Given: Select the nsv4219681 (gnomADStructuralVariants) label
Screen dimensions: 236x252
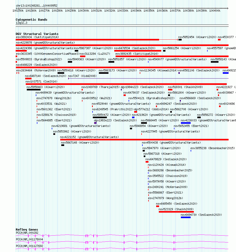Looking at the screenshot, I should pos(81,126).
